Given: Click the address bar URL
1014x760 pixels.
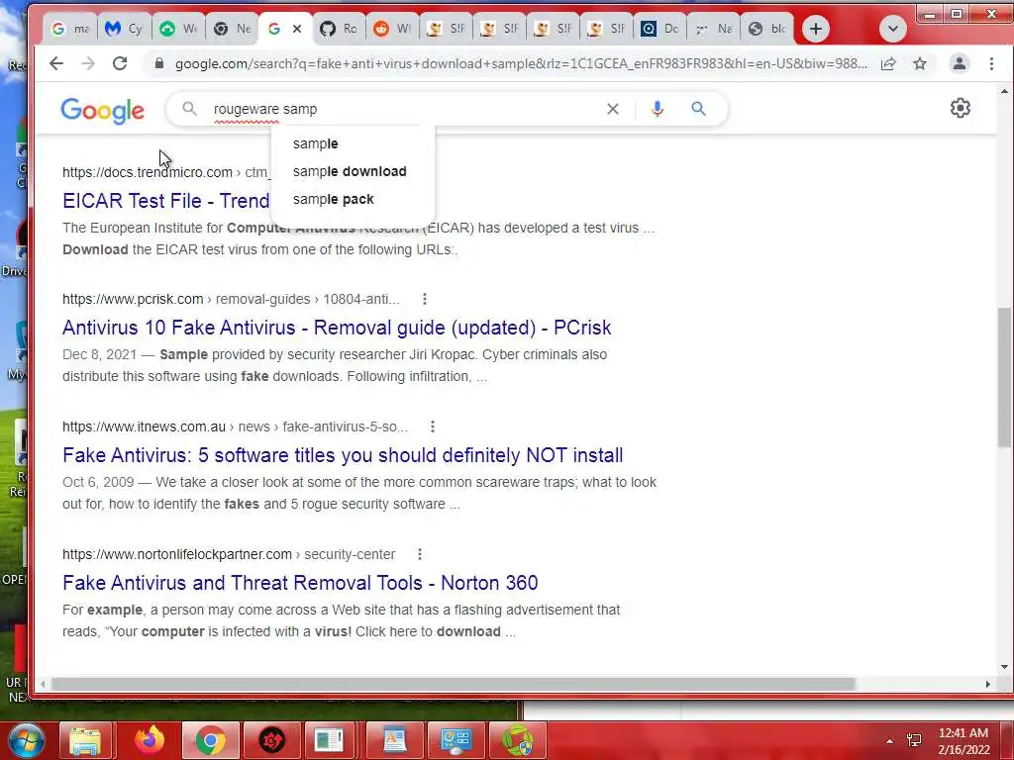Looking at the screenshot, I should tap(521, 63).
